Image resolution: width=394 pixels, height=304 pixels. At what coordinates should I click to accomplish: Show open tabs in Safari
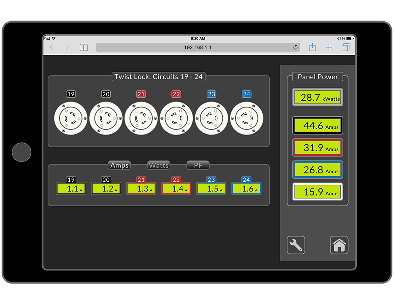346,47
